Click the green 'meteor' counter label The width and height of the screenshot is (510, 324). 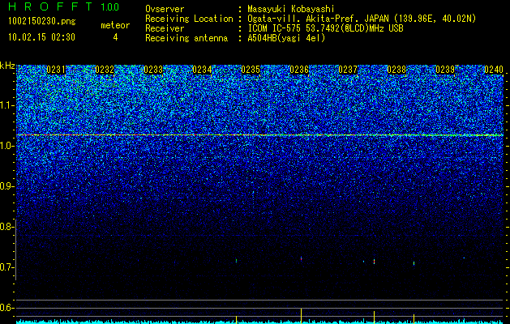pos(115,25)
